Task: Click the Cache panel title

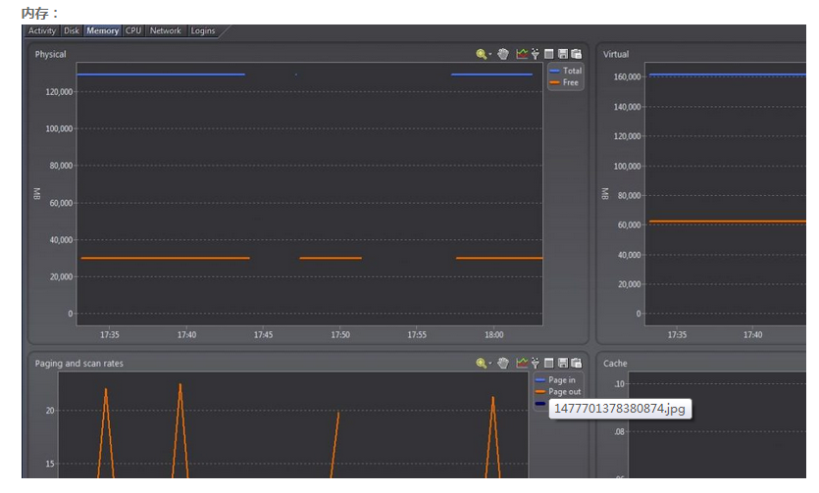Action: 615,364
